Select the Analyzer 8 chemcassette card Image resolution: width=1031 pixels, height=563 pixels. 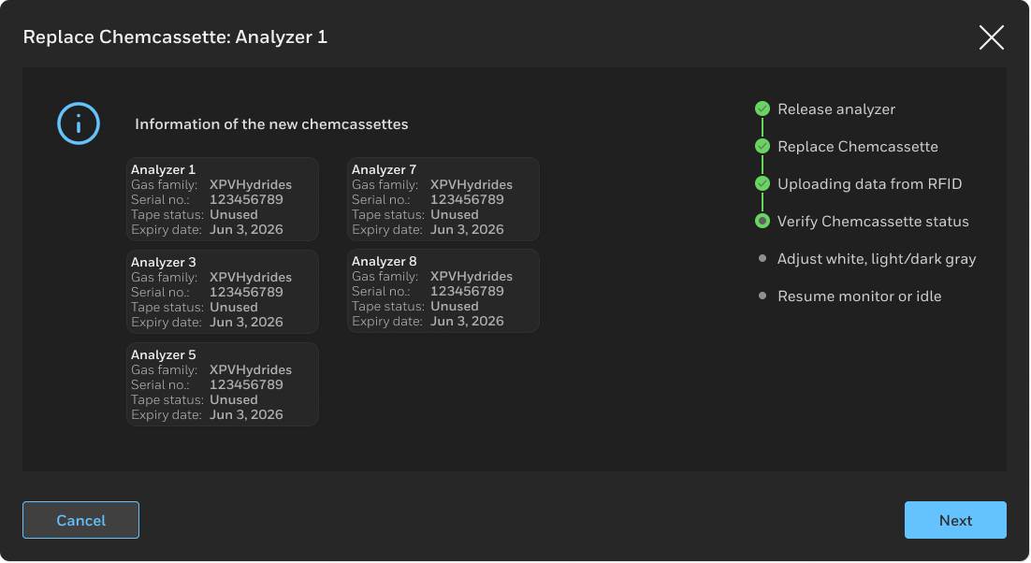[443, 291]
